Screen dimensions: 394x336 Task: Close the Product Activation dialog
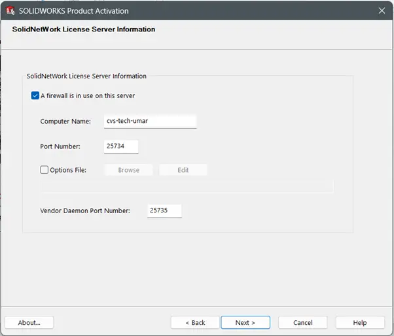point(382,10)
